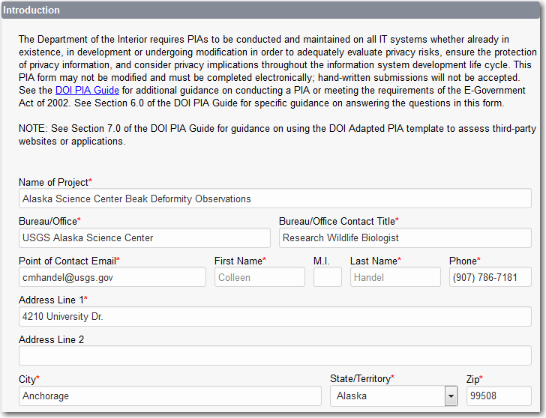Click the paragraph starting 'NOTE: See Section 7.0'

[x=277, y=135]
